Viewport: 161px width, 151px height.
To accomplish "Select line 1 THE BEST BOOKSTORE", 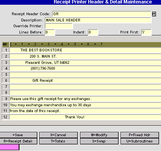I will 85,50.
